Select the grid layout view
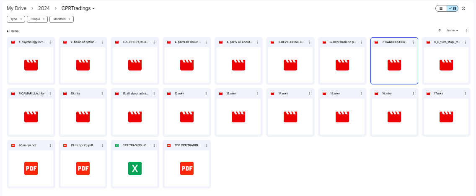This screenshot has height=196, width=476. [x=453, y=8]
